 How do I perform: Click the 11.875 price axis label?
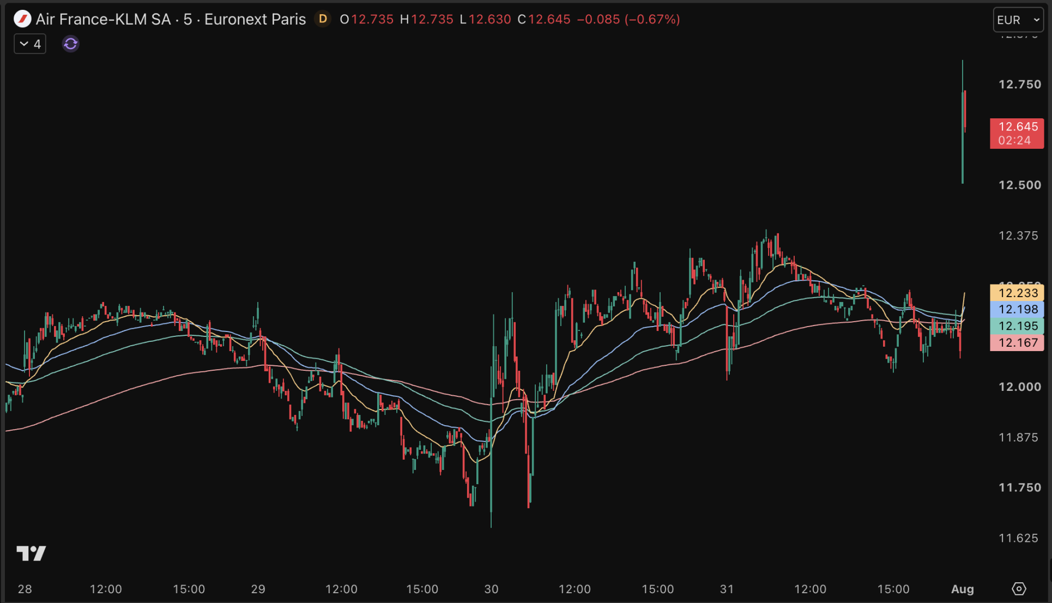1018,437
